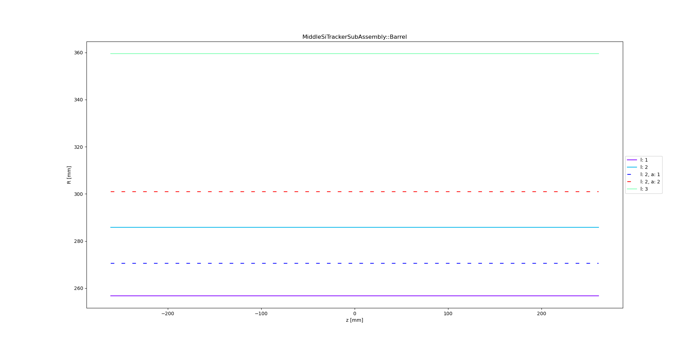Click the 'l: 1' legend entry

pyautogui.click(x=644, y=160)
